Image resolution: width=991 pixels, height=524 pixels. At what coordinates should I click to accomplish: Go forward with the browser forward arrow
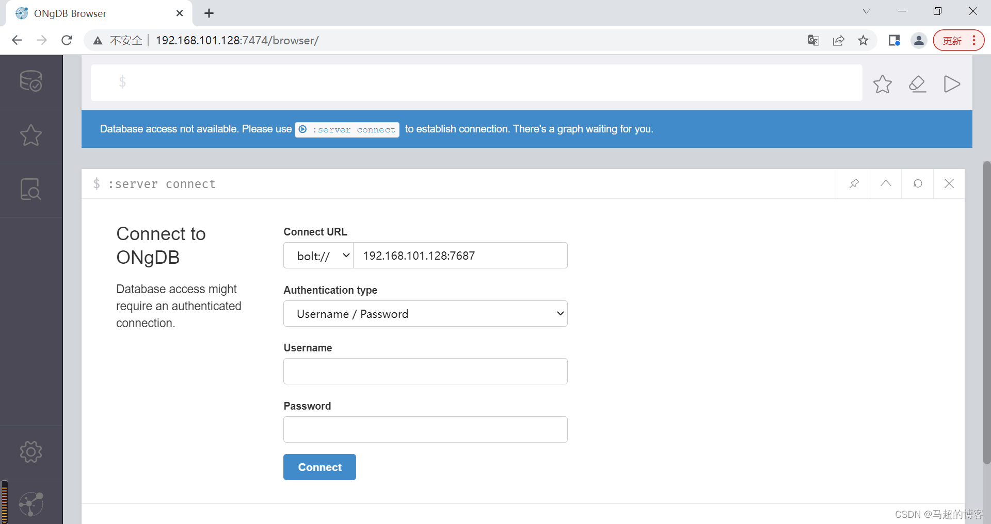click(42, 40)
